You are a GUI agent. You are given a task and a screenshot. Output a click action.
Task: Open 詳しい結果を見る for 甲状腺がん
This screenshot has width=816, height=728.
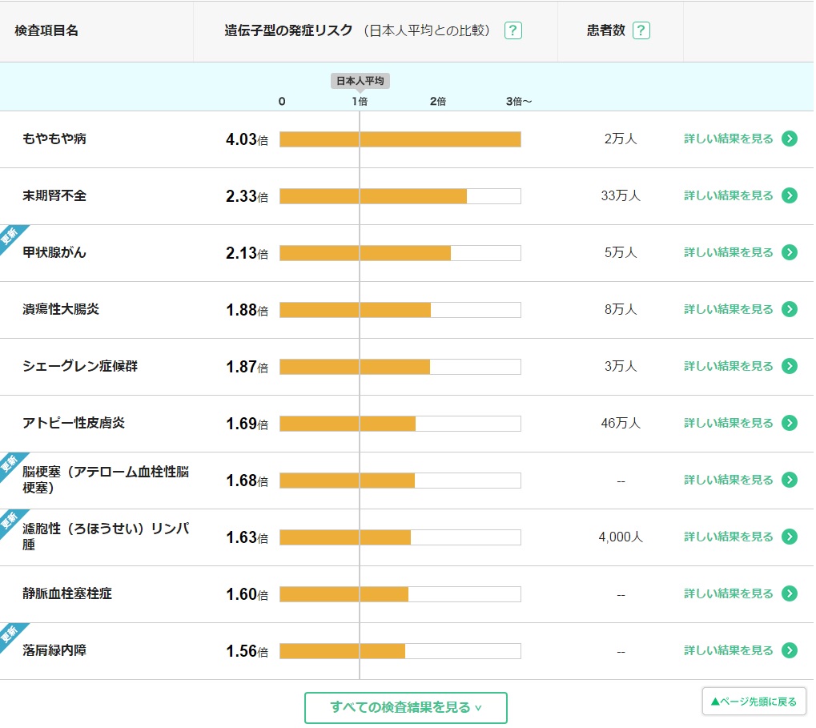[x=730, y=253]
